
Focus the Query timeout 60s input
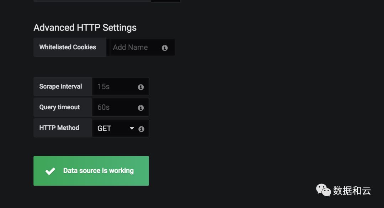[x=114, y=107]
